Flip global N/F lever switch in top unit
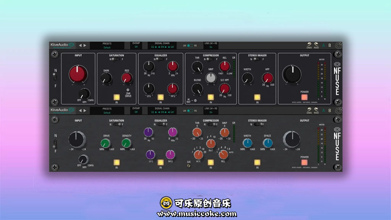This screenshot has height=220, width=391. click(x=55, y=77)
